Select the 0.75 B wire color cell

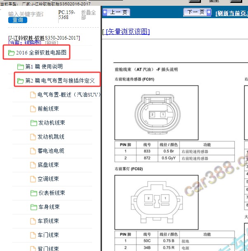coord(169,241)
